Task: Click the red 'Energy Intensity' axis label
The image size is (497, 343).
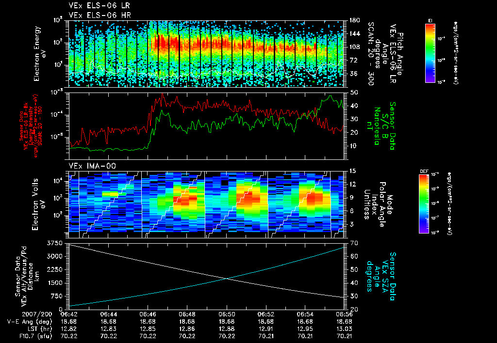Action: point(31,125)
